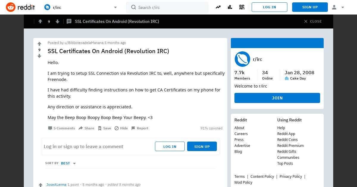Open the Reddit Coins link
Image resolution: width=357 pixels, height=187 pixels.
[287, 140]
